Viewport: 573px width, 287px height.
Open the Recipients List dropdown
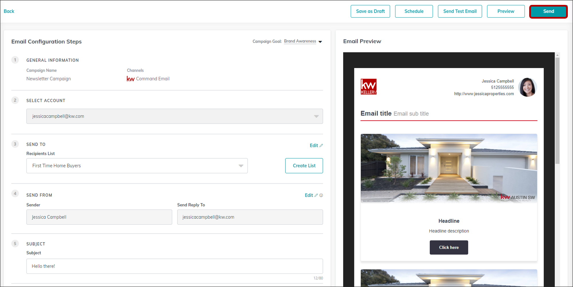(x=137, y=166)
